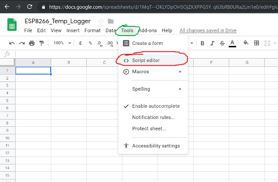Toggle italic formatting
Image resolution: width=278 pixels, height=182 pixels.
click(212, 43)
